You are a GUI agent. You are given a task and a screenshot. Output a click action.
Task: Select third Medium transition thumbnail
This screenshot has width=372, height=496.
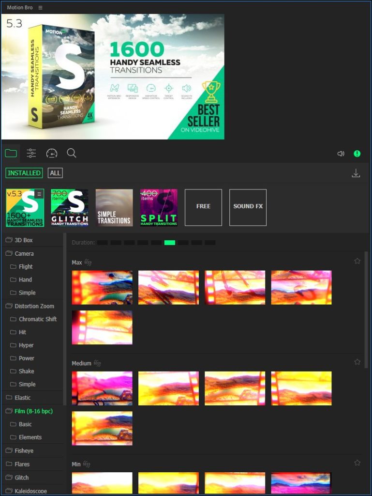[235, 388]
